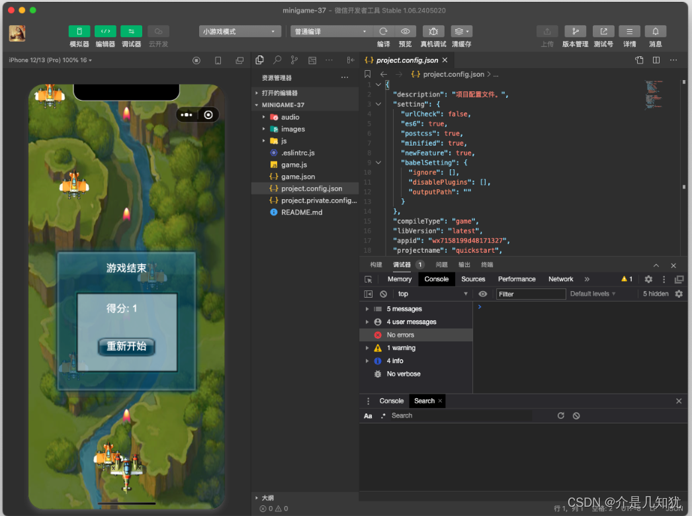This screenshot has width=692, height=516.
Task: Collapse the sidebar with the arrow icon
Action: tap(351, 60)
